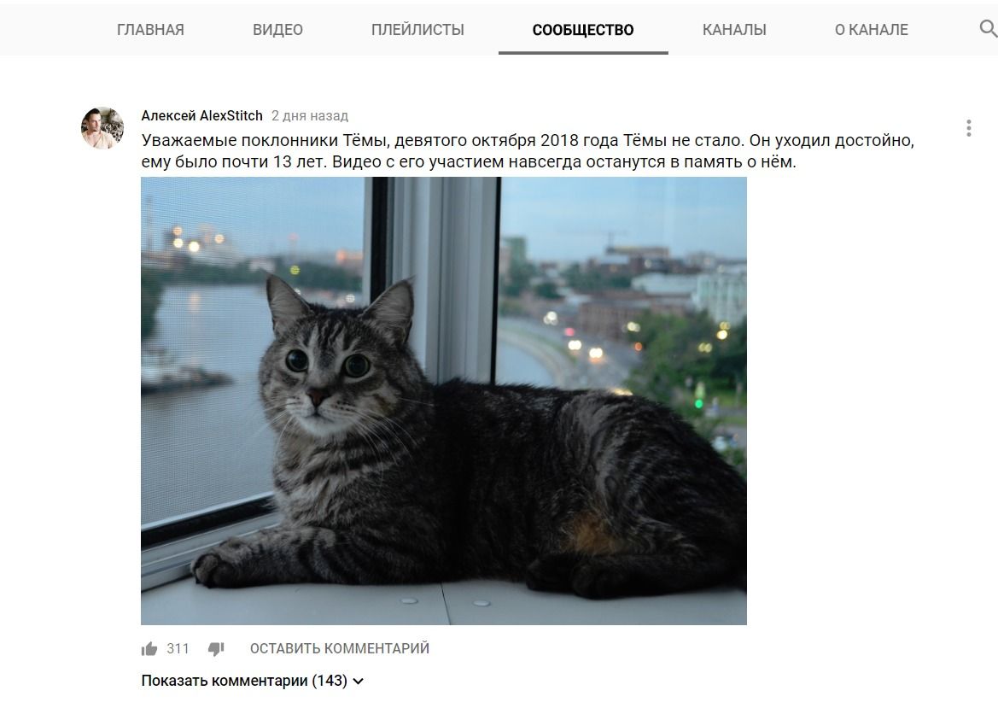Screen dimensions: 998x714
Task: Expand comments using the chevron arrow
Action: [x=359, y=681]
